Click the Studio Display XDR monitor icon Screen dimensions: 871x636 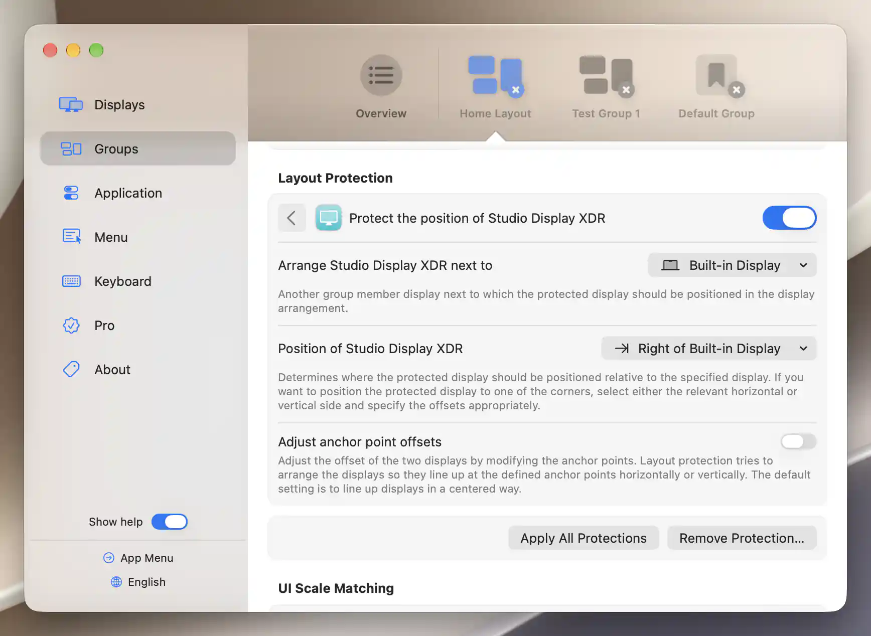coord(329,218)
